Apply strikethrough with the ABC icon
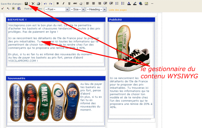Screen dimensions: 202x128 75,3
